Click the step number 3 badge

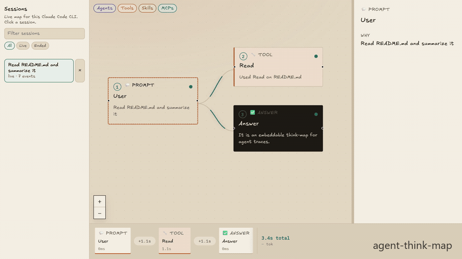click(x=243, y=114)
